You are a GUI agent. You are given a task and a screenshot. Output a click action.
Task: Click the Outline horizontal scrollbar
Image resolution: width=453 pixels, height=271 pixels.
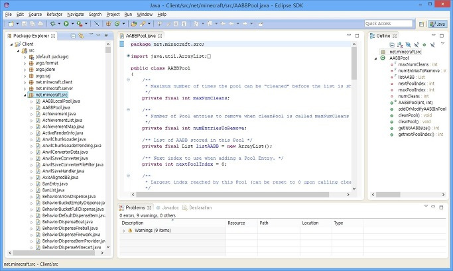click(x=388, y=195)
